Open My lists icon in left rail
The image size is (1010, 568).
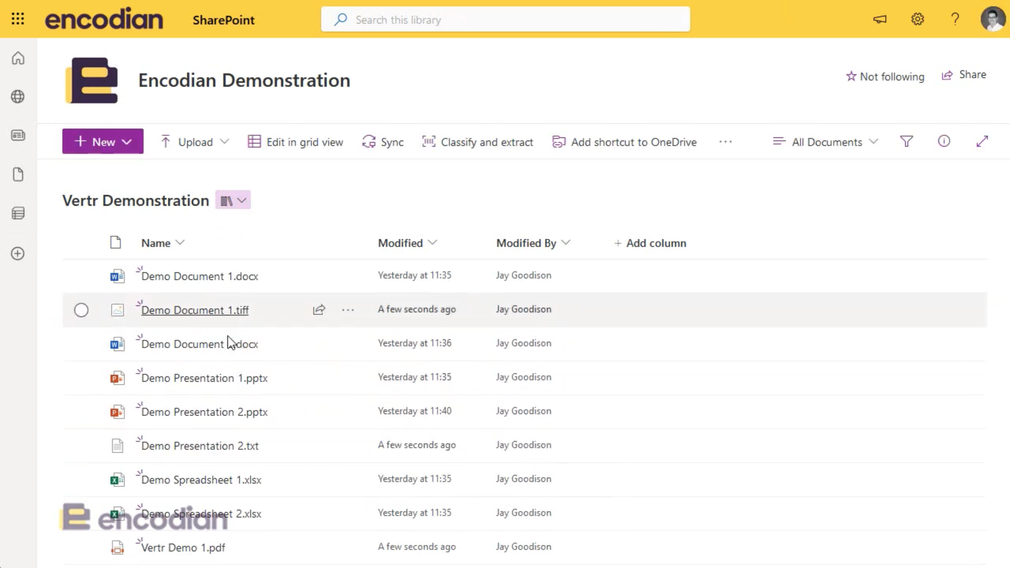pos(18,213)
